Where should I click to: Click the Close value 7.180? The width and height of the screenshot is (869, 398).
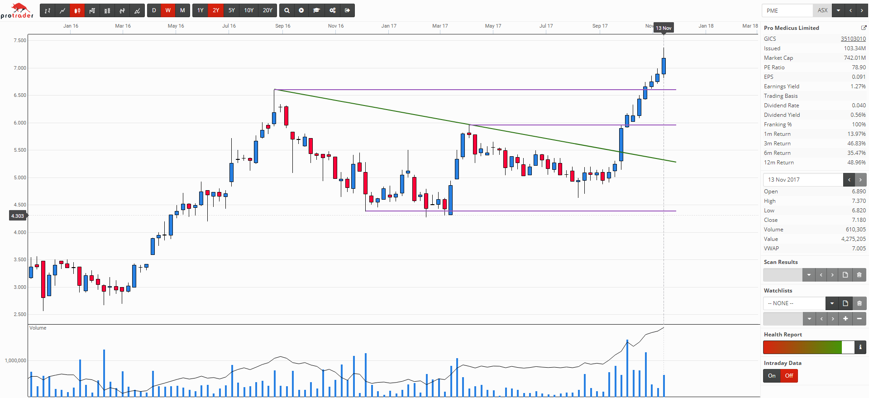tap(859, 220)
